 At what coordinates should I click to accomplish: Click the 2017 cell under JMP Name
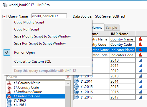[x=123, y=97]
